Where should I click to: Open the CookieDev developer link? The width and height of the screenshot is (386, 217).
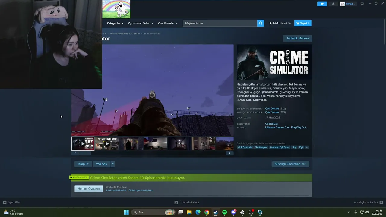(x=271, y=124)
